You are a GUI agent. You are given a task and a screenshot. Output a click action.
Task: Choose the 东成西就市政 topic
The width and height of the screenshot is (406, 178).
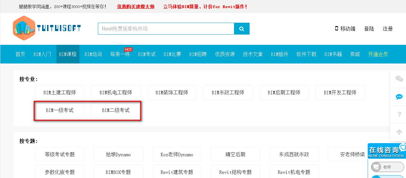[x=294, y=154]
